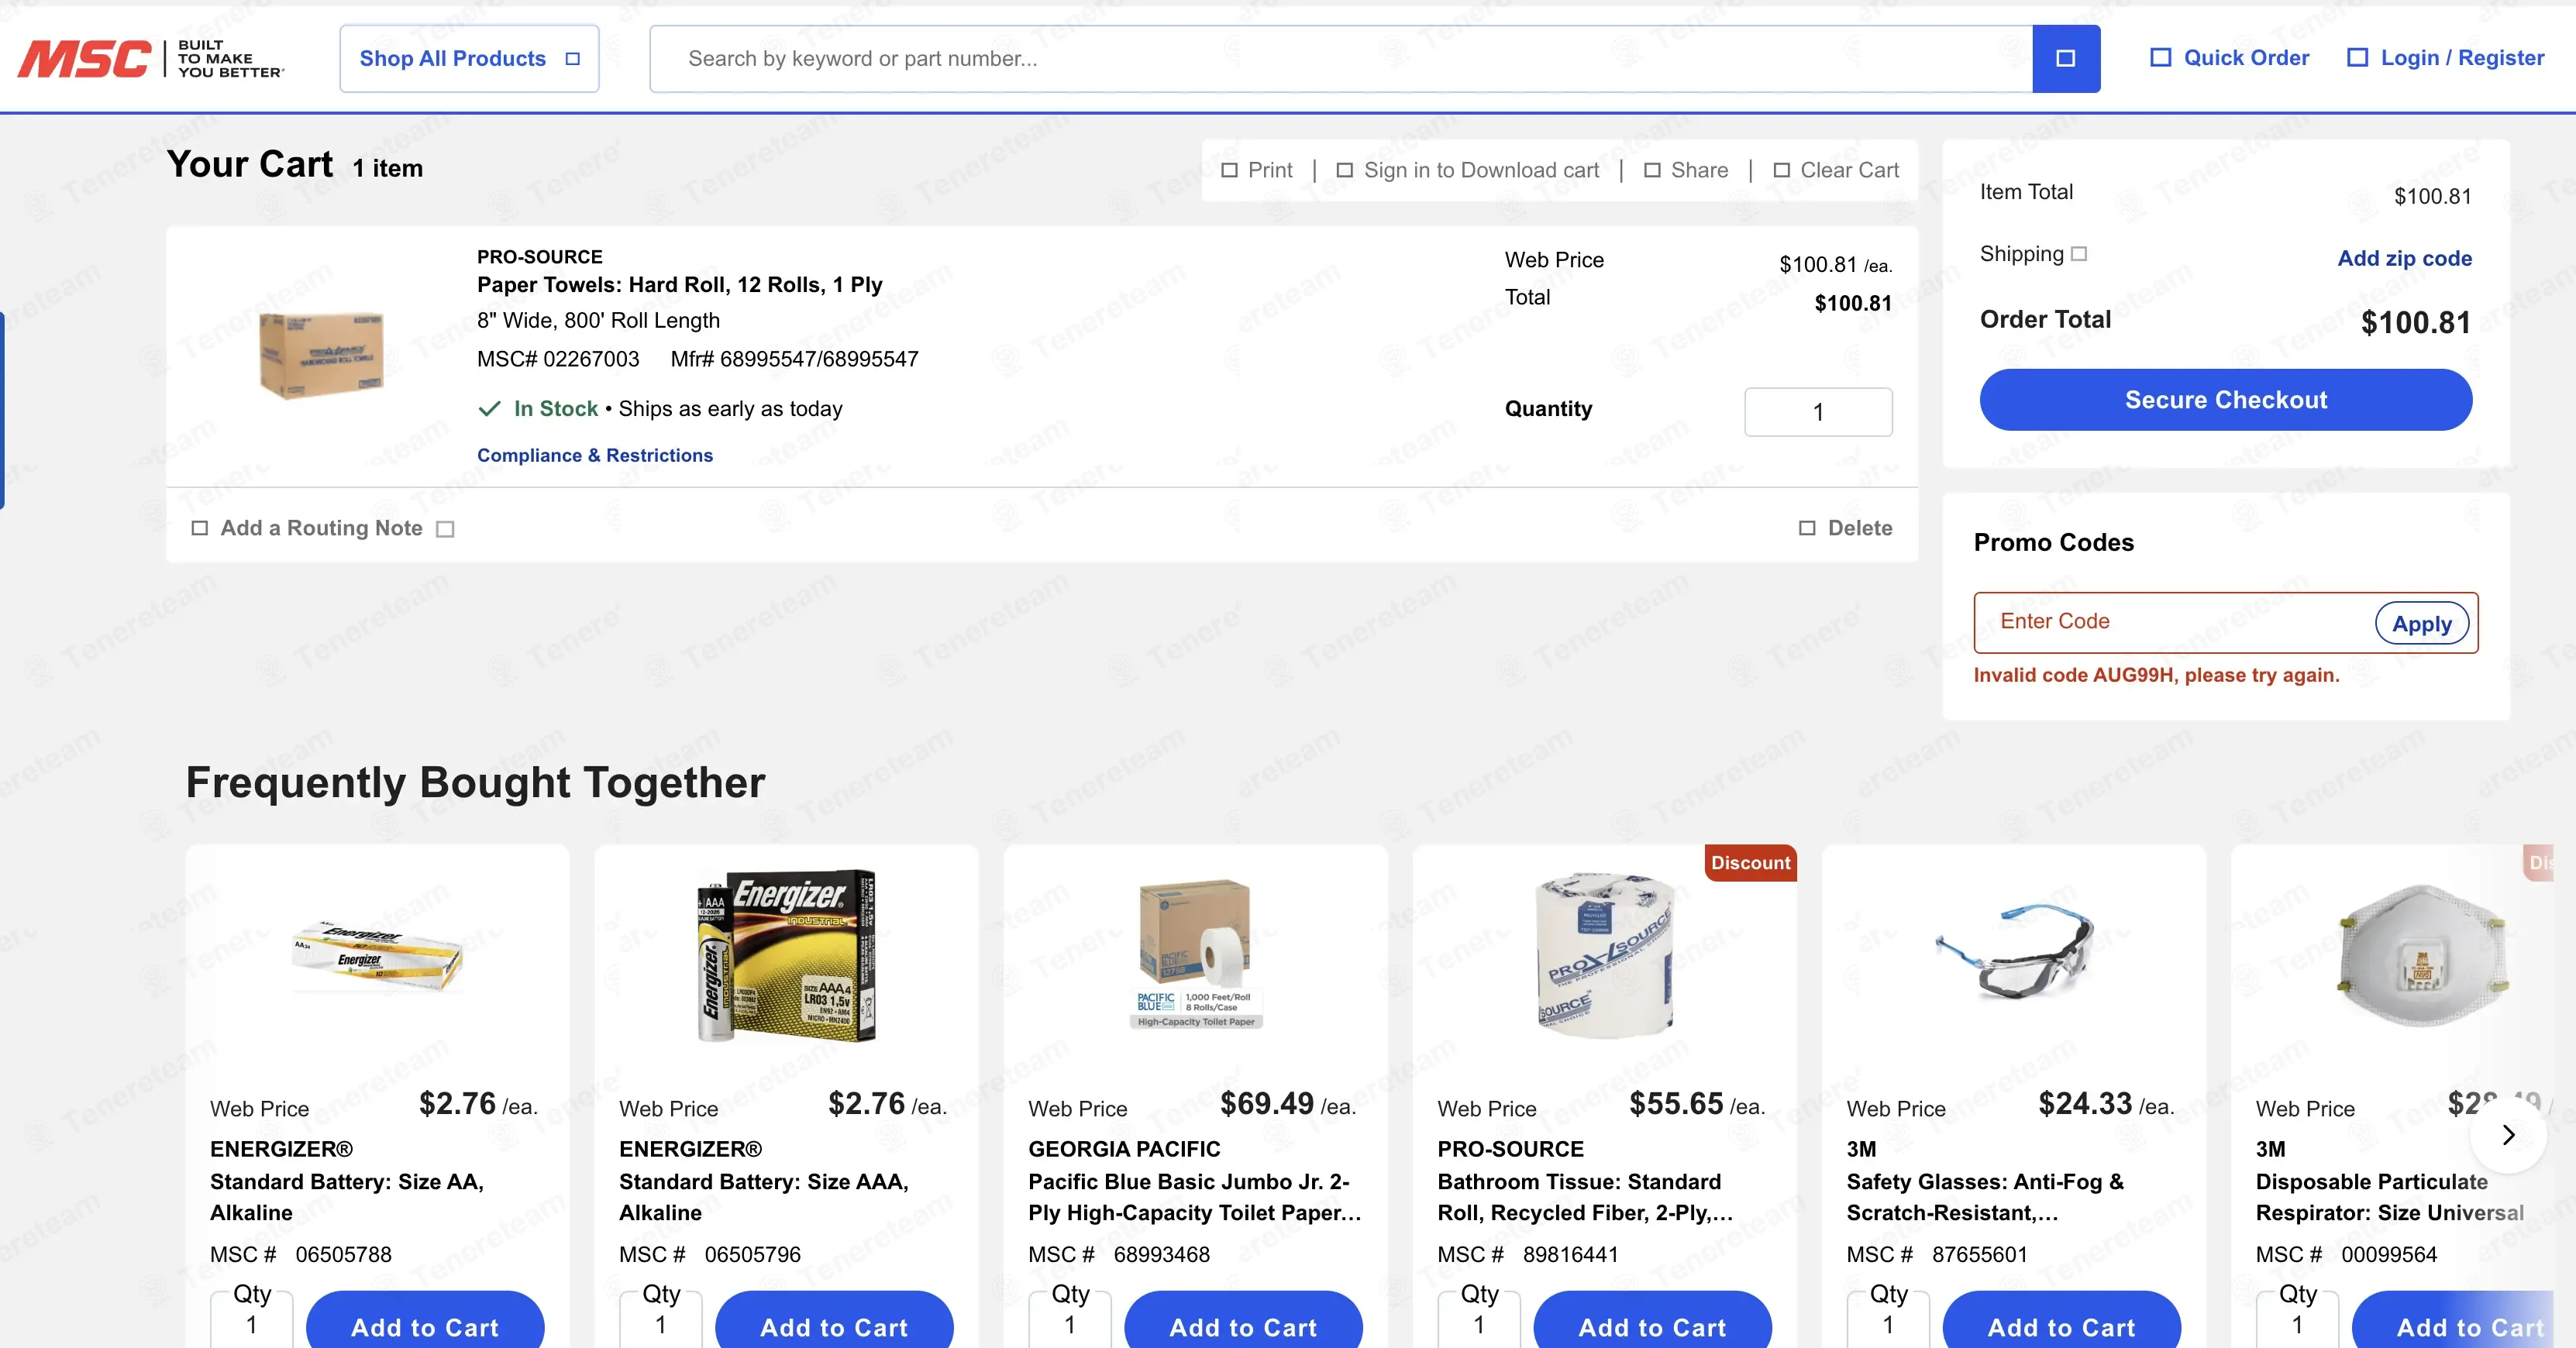Click the 3M respirator mask image
Screen dimensions: 2576x1348
(2423, 955)
